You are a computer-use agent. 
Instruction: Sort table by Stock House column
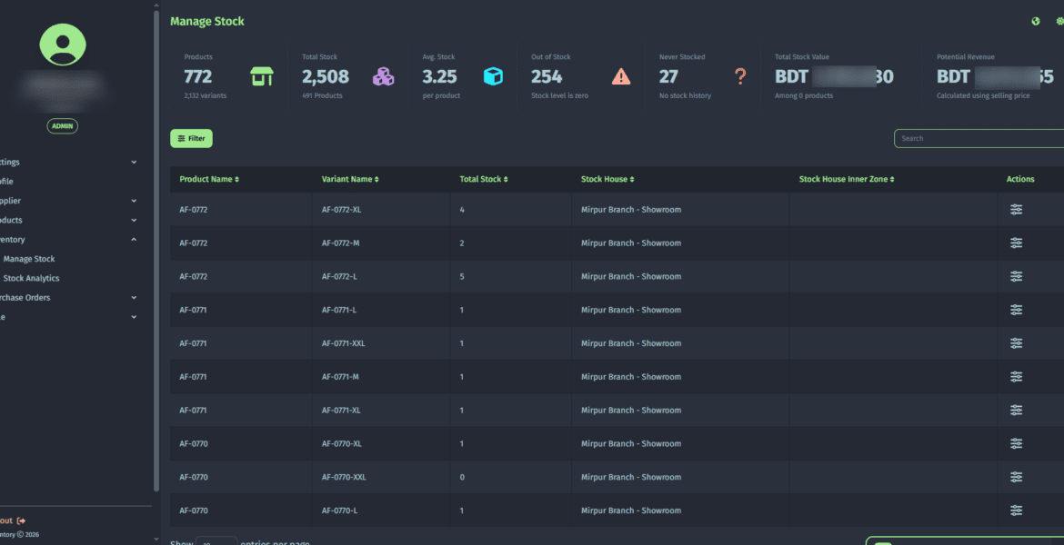(607, 180)
